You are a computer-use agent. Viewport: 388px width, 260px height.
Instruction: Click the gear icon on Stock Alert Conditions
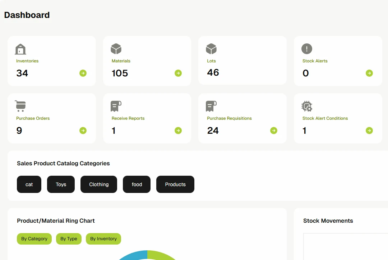306,106
